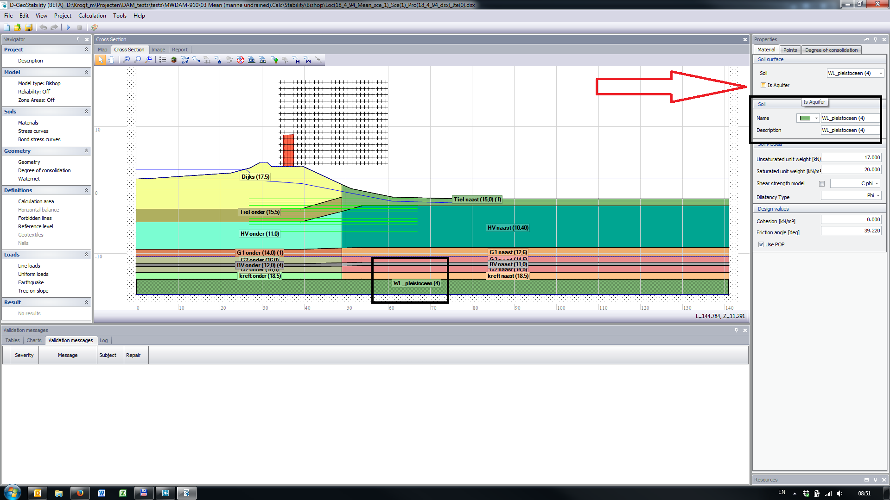Open the Soil surface soil dropdown
890x500 pixels.
881,73
